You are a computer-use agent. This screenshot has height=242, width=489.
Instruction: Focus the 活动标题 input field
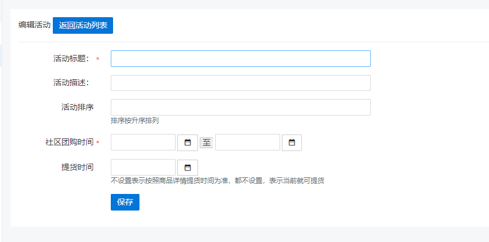pos(240,58)
